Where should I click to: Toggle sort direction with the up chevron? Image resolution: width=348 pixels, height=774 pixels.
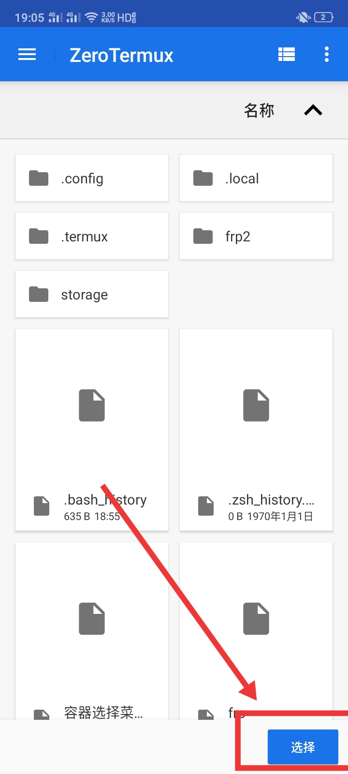(x=313, y=111)
